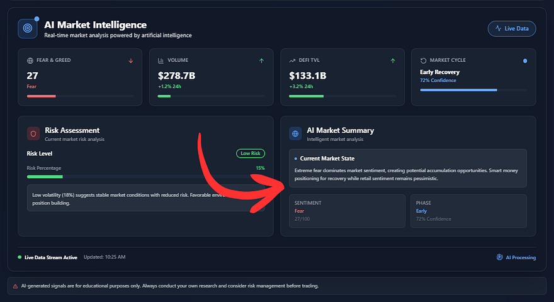Click the globe icon beside Fear & Greed
The height and width of the screenshot is (302, 554).
click(30, 60)
